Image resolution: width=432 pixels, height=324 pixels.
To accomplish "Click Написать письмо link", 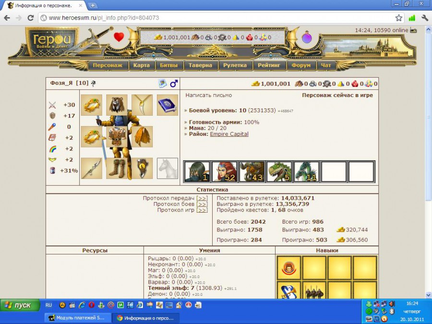I will pyautogui.click(x=209, y=96).
